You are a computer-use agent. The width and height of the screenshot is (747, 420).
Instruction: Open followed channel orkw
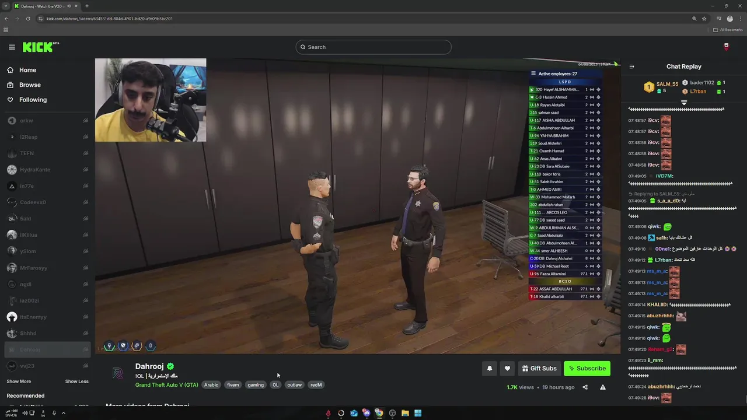[x=47, y=121]
